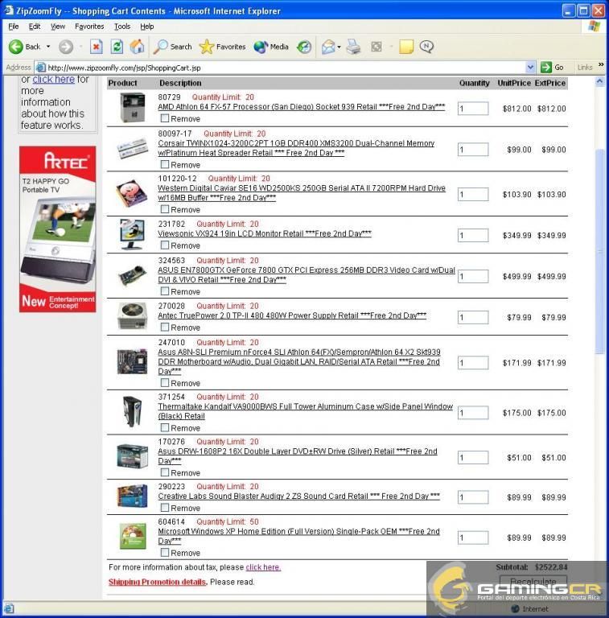Open the Tools menu
609x618 pixels.
121,27
